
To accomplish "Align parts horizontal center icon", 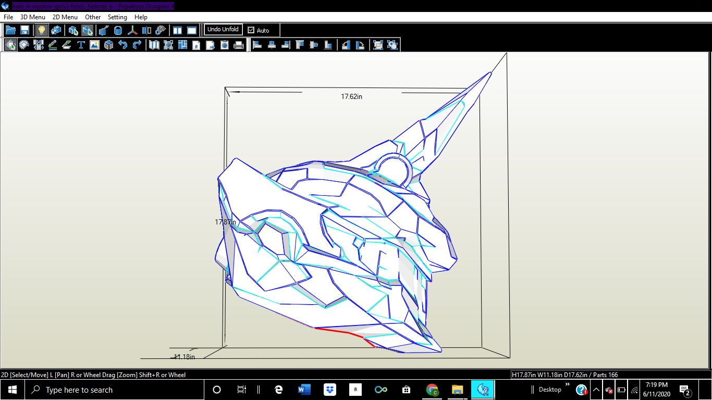I will click(272, 45).
